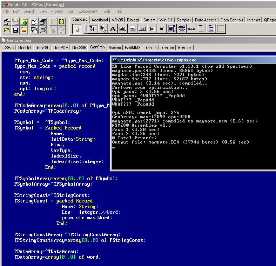Image resolution: width=276 pixels, height=266 pixels.
Task: Click the Select Unit from List icon
Action: (34, 22)
